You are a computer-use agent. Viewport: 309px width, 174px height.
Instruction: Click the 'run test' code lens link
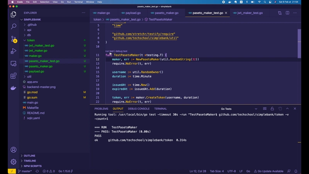coord(109,51)
